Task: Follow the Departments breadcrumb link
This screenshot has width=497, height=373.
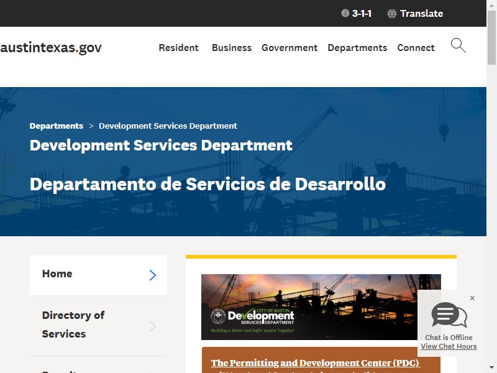Action: [57, 126]
